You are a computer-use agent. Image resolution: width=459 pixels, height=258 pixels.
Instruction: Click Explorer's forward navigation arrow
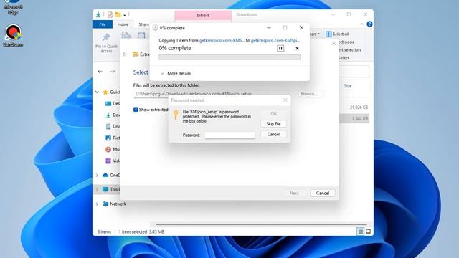click(x=113, y=72)
